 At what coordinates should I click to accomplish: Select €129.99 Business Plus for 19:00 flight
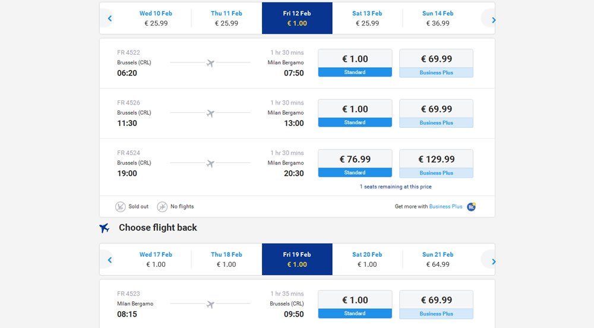pos(436,163)
